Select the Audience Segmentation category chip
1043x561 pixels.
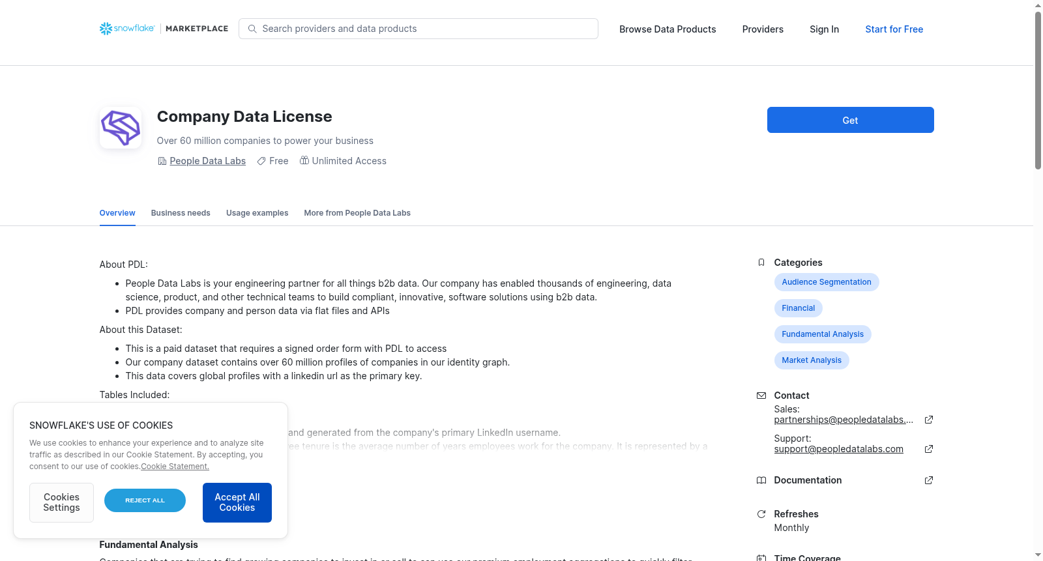click(x=827, y=282)
